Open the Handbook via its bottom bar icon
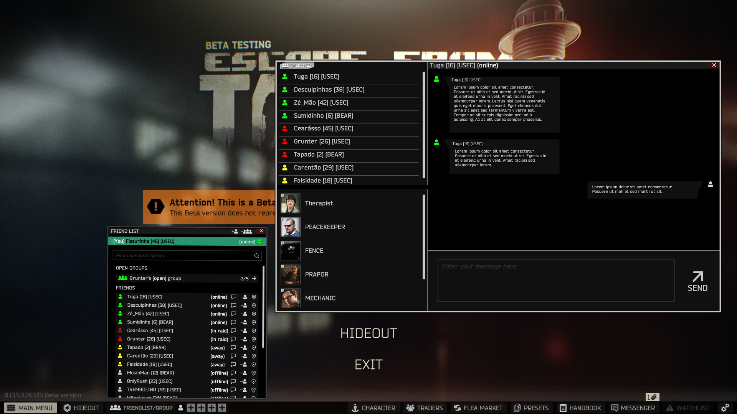The image size is (737, 414). pyautogui.click(x=563, y=408)
